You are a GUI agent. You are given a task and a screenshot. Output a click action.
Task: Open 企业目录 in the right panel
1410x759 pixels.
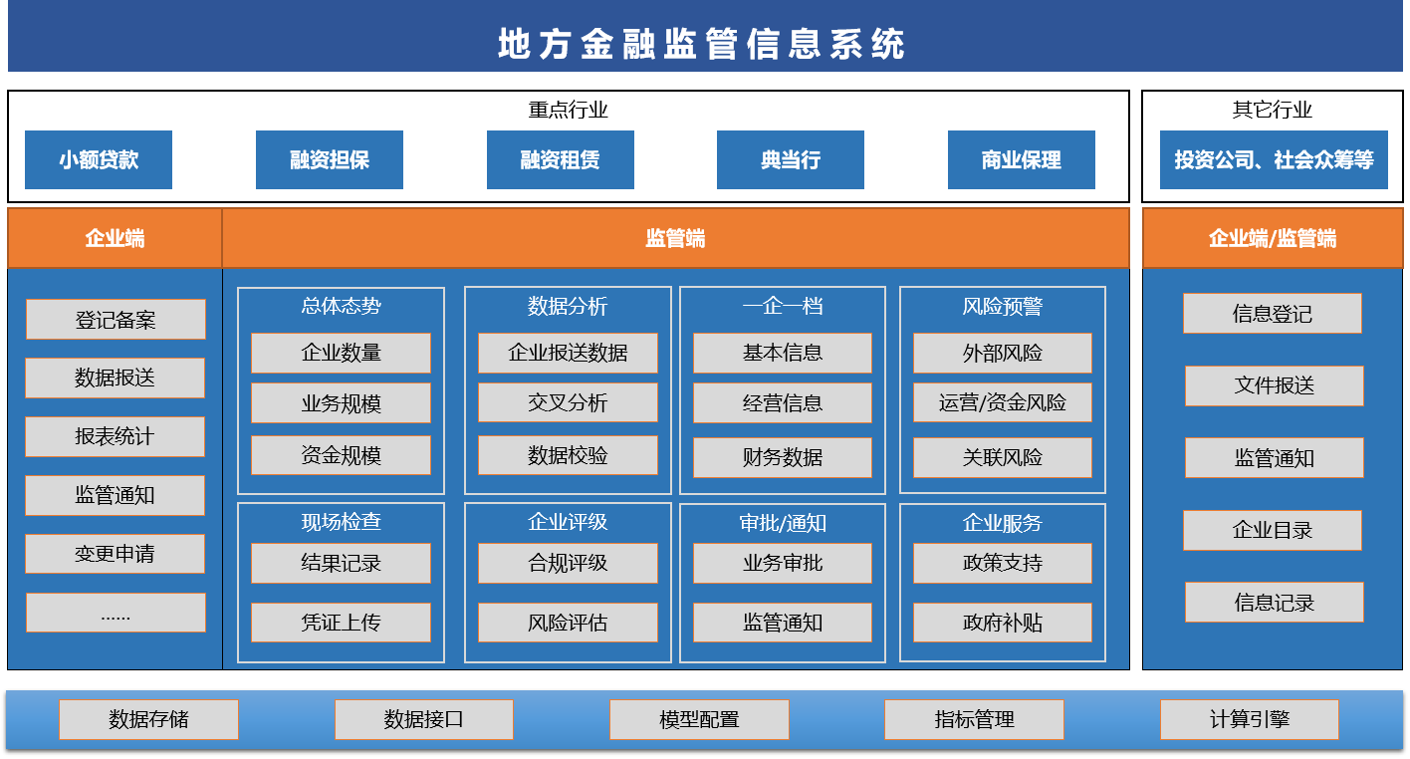(x=1273, y=530)
